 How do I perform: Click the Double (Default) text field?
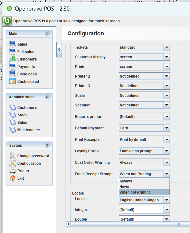141,219
